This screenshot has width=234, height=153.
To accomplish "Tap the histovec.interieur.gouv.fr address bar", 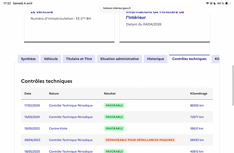I will (x=117, y=8).
